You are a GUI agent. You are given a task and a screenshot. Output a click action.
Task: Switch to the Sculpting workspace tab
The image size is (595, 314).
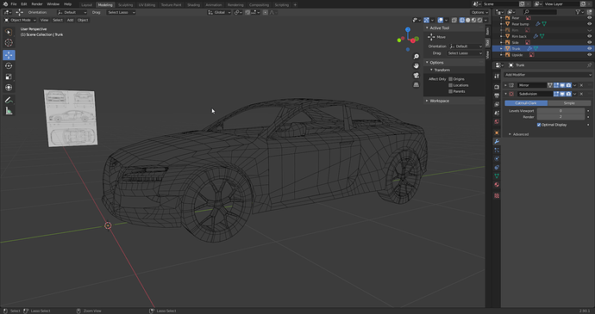125,5
